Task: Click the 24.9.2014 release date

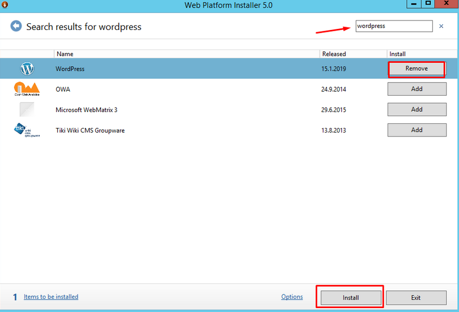Action: 333,89
